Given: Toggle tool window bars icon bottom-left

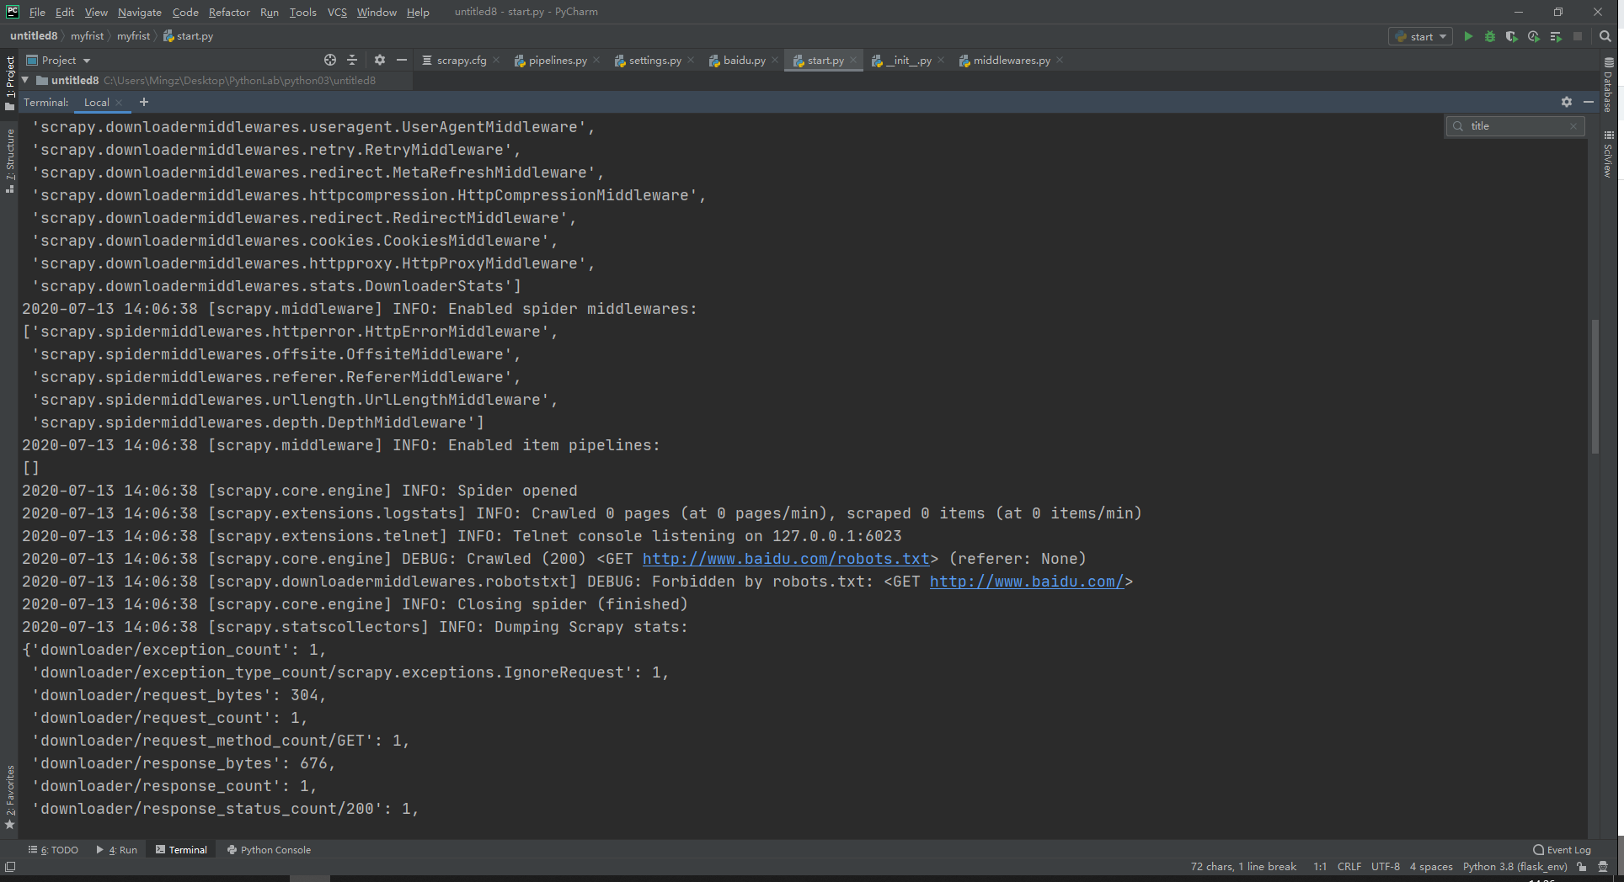Looking at the screenshot, I should (x=10, y=867).
